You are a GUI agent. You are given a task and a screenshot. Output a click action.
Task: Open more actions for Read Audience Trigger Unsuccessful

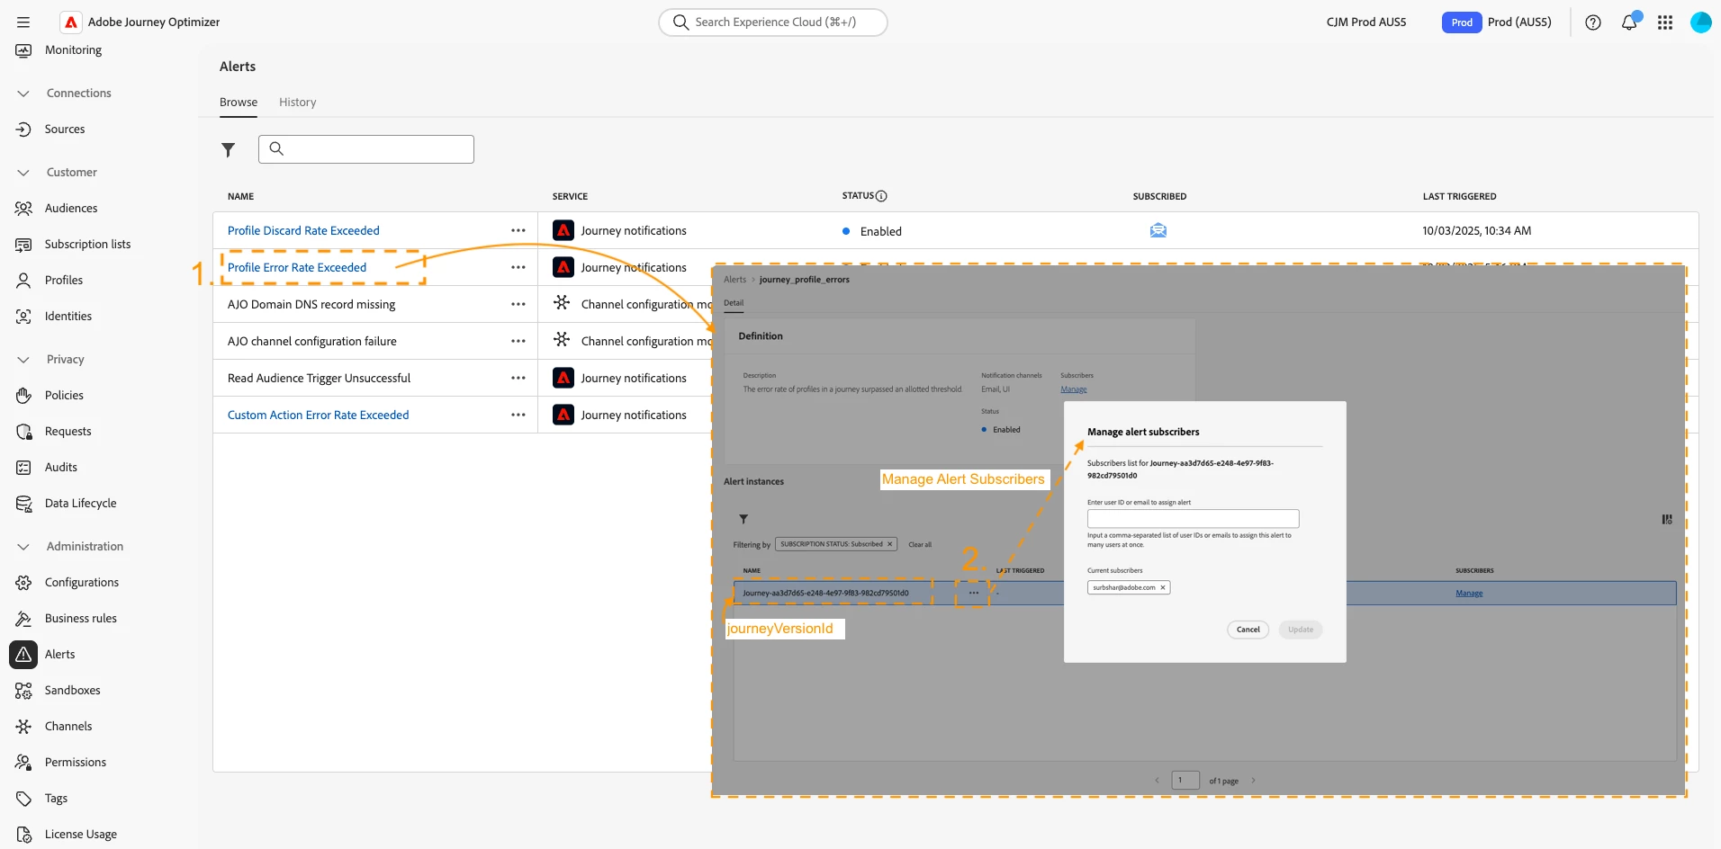[518, 379]
